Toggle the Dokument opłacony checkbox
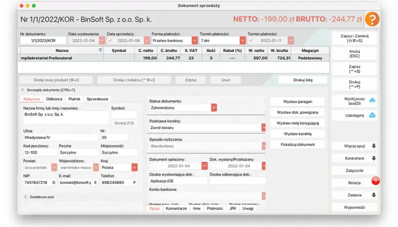Screen dimensions: 398x227 click(x=153, y=166)
